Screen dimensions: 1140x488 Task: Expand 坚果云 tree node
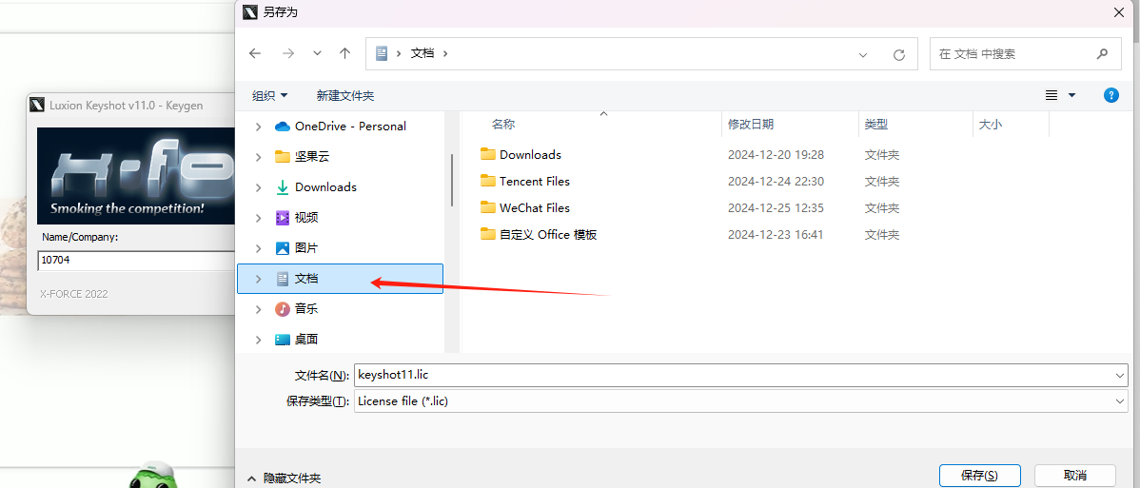pos(258,157)
